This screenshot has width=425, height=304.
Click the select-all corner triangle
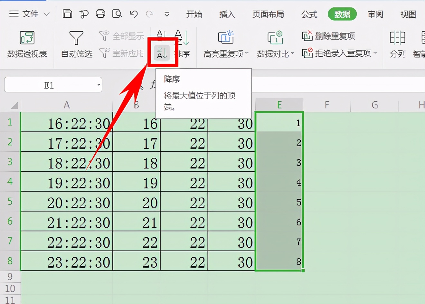pos(14,105)
